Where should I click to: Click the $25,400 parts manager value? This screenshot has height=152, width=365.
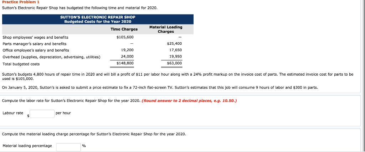[x=174, y=44]
